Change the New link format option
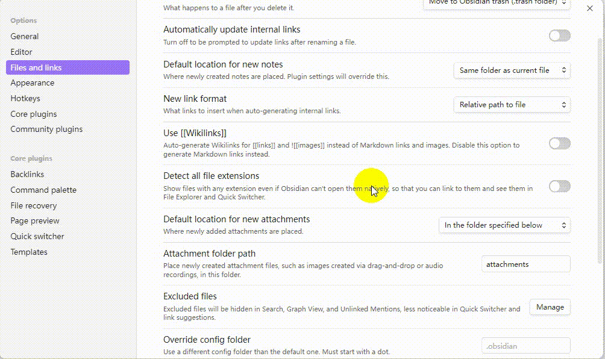Screen dimensions: 605x359 (511, 104)
